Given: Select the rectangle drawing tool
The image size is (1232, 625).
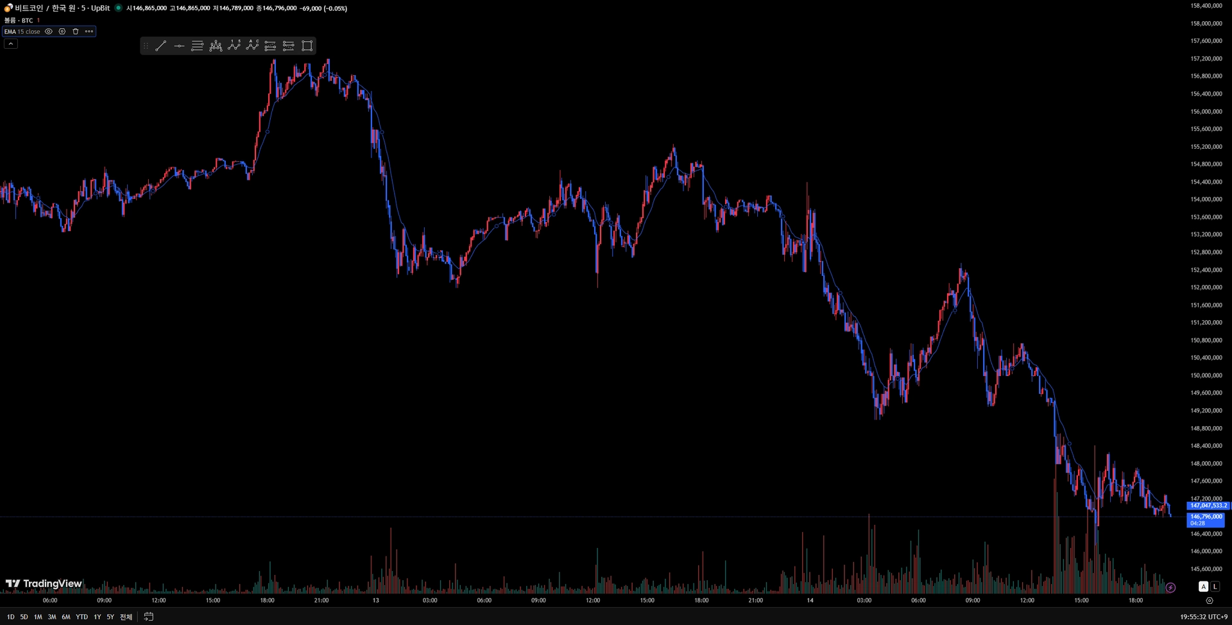Looking at the screenshot, I should pos(307,46).
